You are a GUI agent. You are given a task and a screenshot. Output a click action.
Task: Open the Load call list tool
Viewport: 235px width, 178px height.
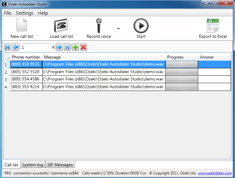click(61, 26)
